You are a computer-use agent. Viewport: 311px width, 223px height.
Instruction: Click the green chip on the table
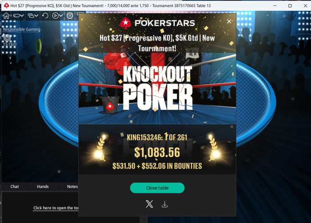[x=39, y=46]
